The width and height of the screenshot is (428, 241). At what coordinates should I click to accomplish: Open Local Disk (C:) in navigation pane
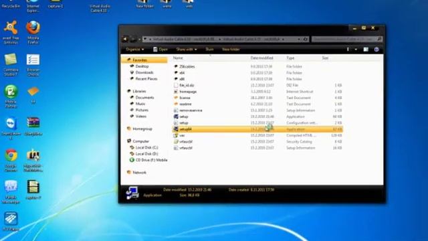coord(147,147)
